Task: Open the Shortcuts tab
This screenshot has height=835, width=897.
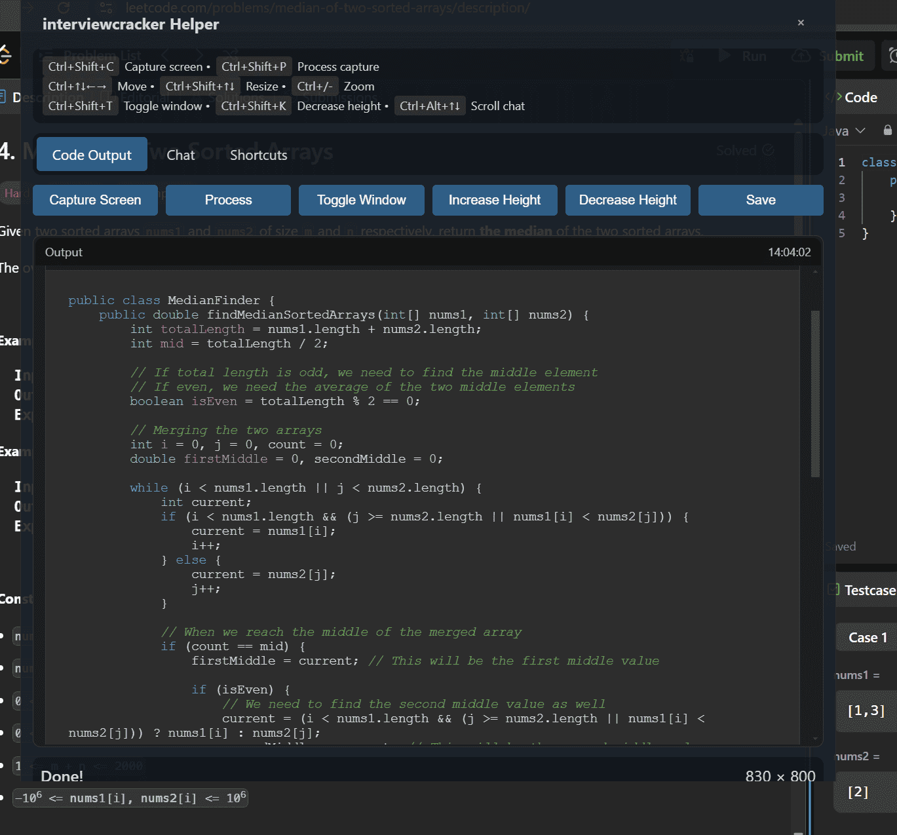Action: click(x=259, y=155)
